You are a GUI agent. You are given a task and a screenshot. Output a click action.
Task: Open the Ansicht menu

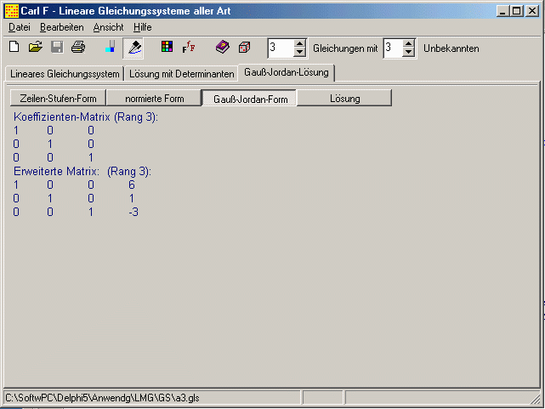coord(108,27)
